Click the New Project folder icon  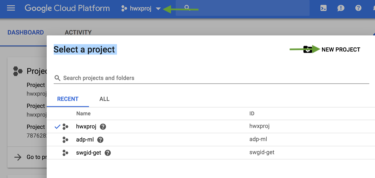[308, 49]
